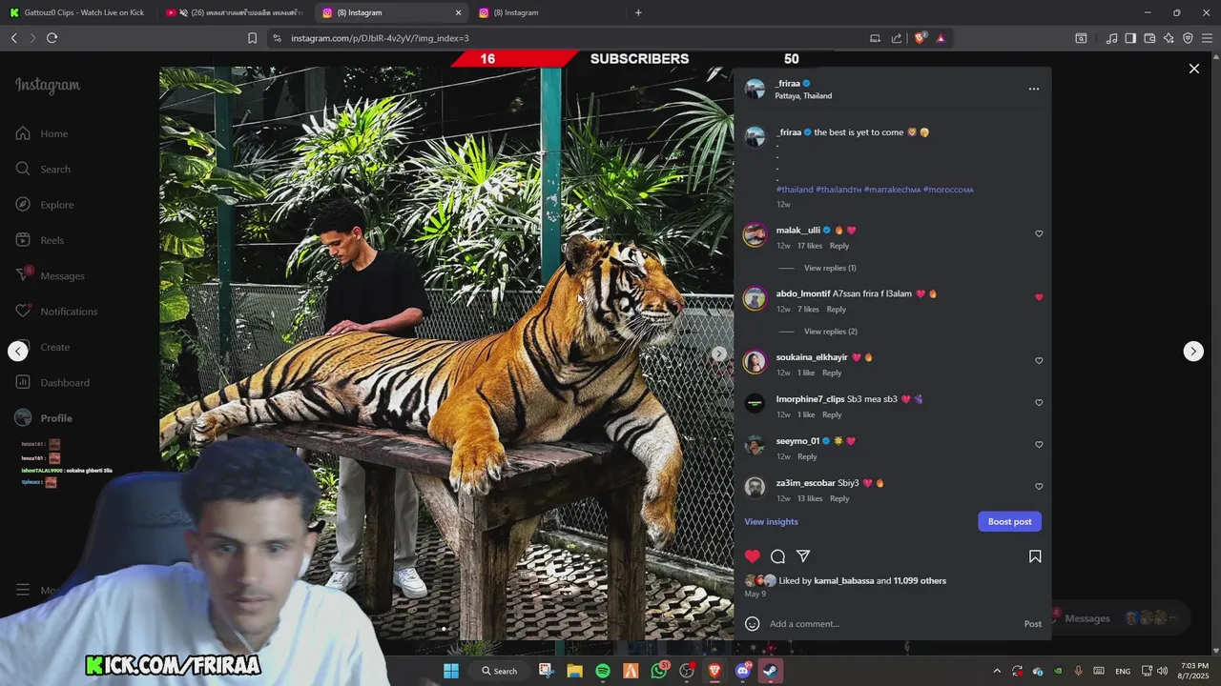Share the post with the paper-plane icon

tap(803, 556)
